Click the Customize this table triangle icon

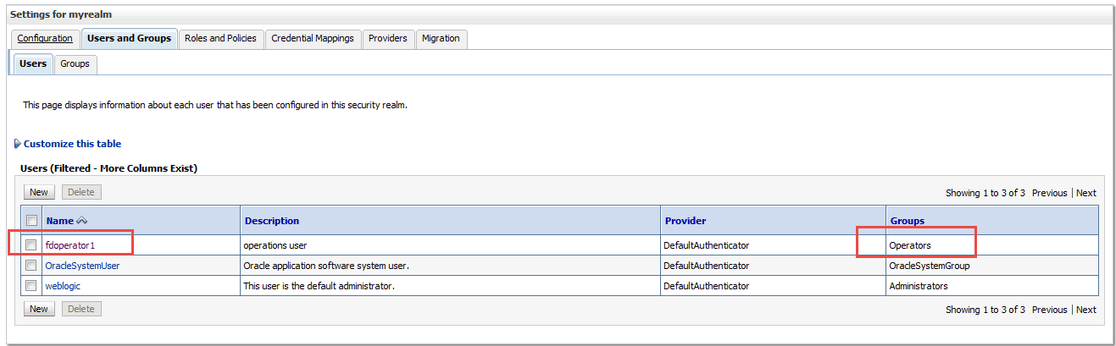coord(18,144)
